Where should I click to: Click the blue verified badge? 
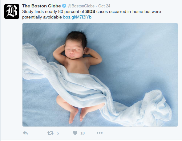[64, 6]
